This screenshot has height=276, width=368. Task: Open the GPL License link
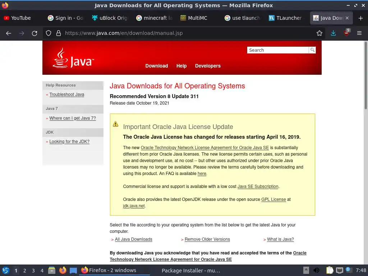tap(273, 199)
